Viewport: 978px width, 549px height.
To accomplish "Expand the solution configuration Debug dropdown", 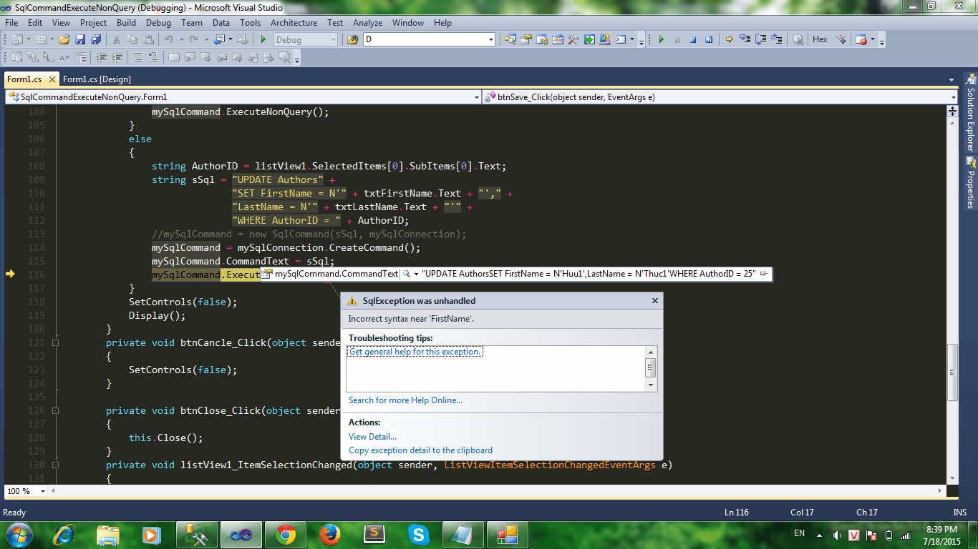I will [x=334, y=39].
